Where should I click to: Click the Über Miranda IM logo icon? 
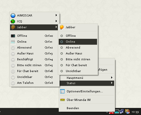point(63,100)
